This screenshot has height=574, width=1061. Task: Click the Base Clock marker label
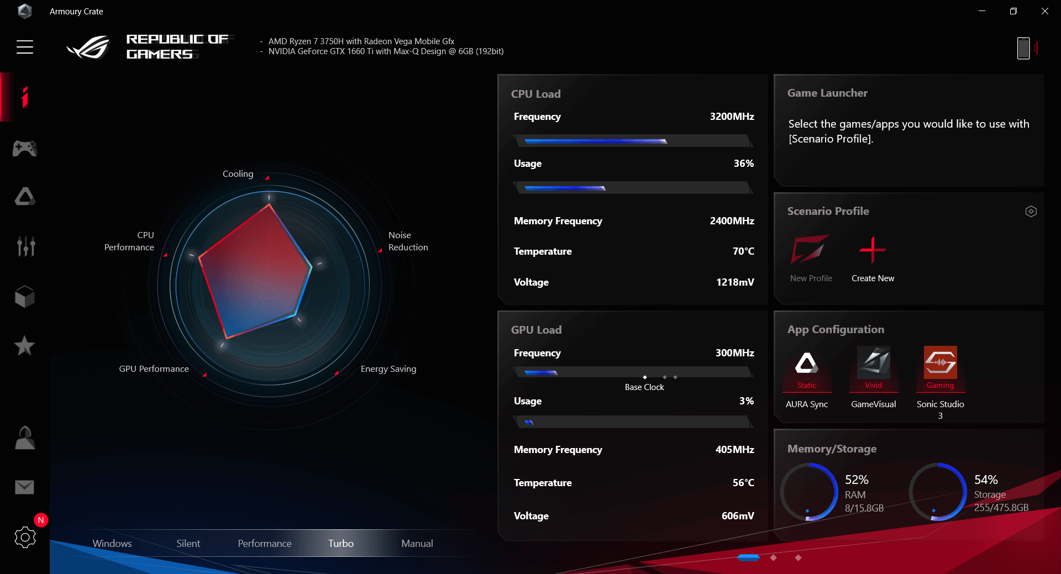coord(644,387)
